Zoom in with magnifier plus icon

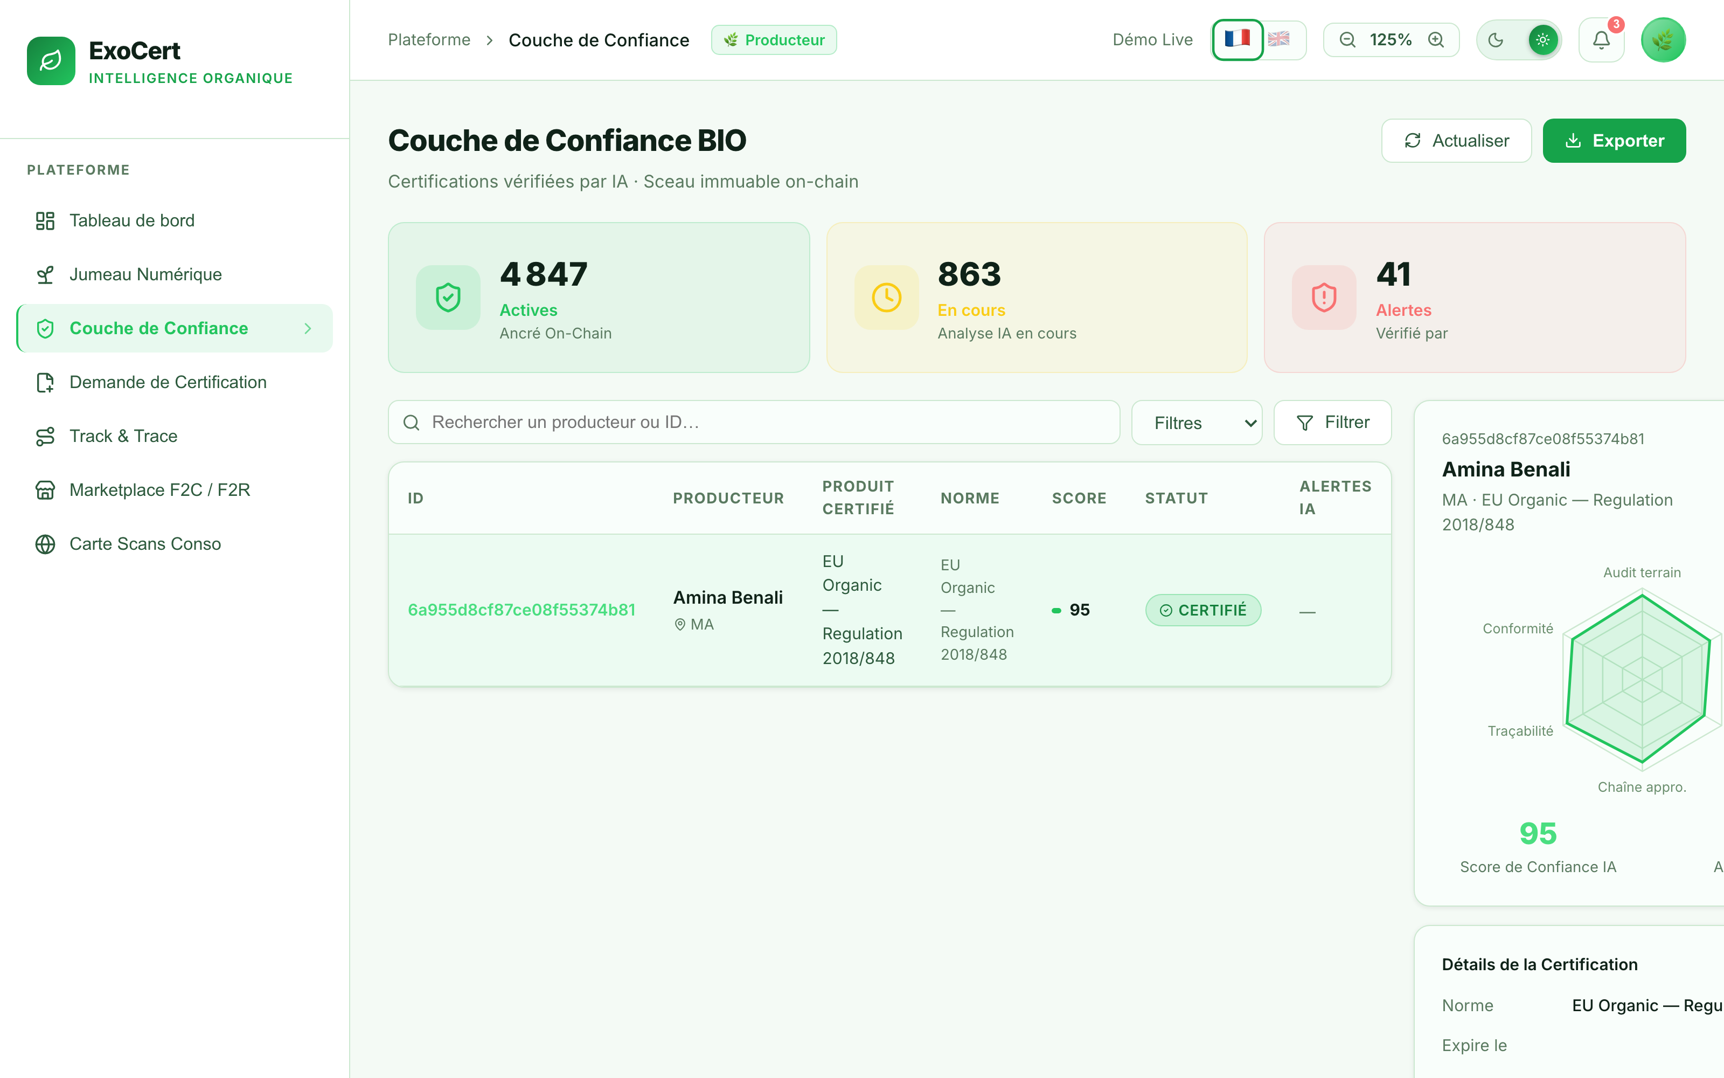click(1436, 40)
